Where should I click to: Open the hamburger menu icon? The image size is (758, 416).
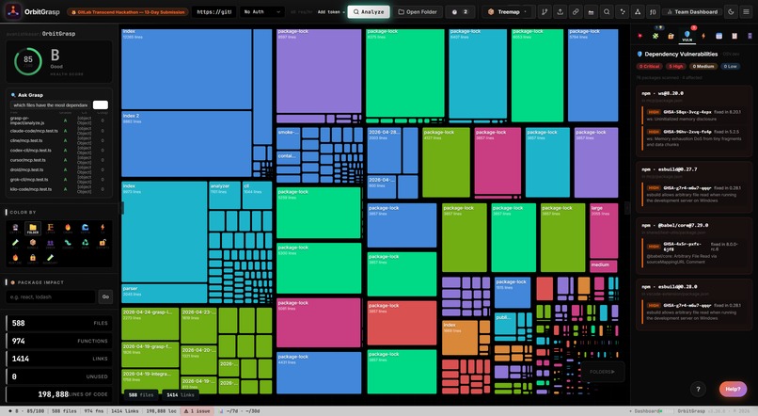747,11
